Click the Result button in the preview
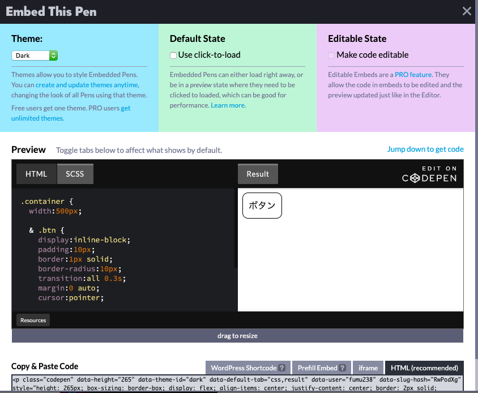This screenshot has width=478, height=393. (x=258, y=174)
